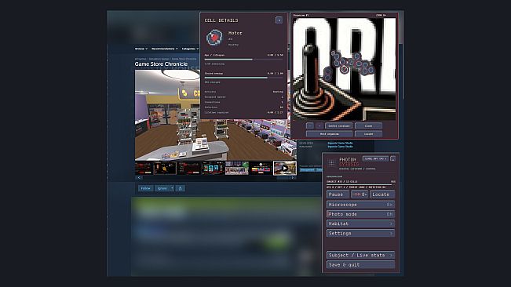Open the Recommendations dropdown on Steam
The height and width of the screenshot is (287, 511).
pos(165,49)
